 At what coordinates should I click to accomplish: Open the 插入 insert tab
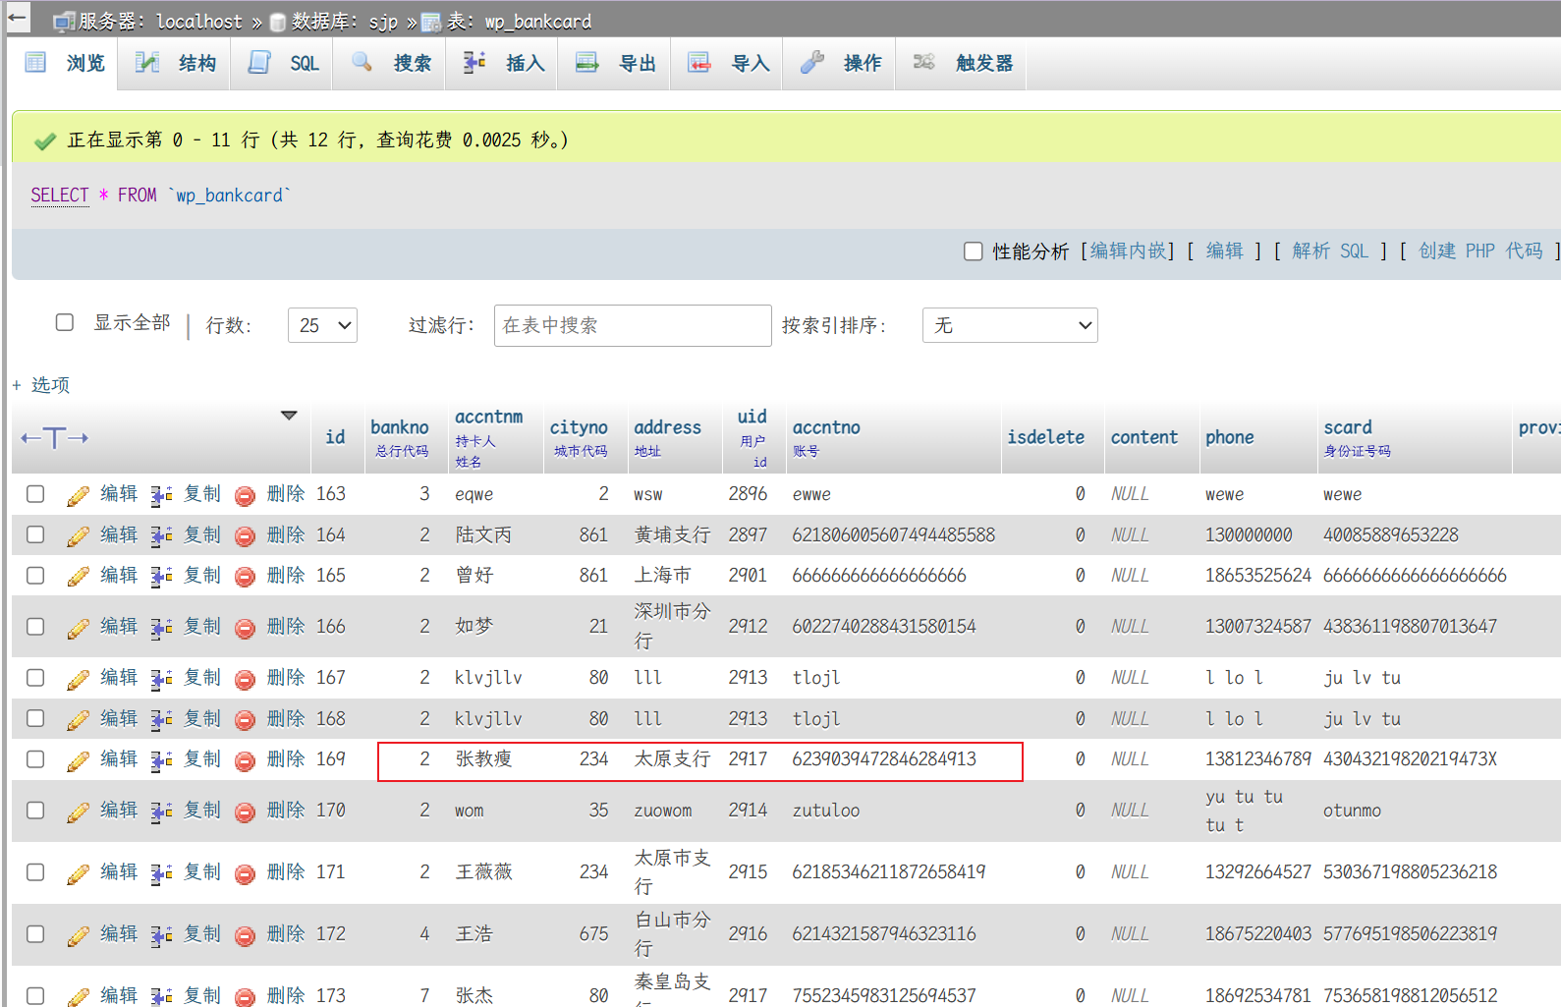(504, 63)
